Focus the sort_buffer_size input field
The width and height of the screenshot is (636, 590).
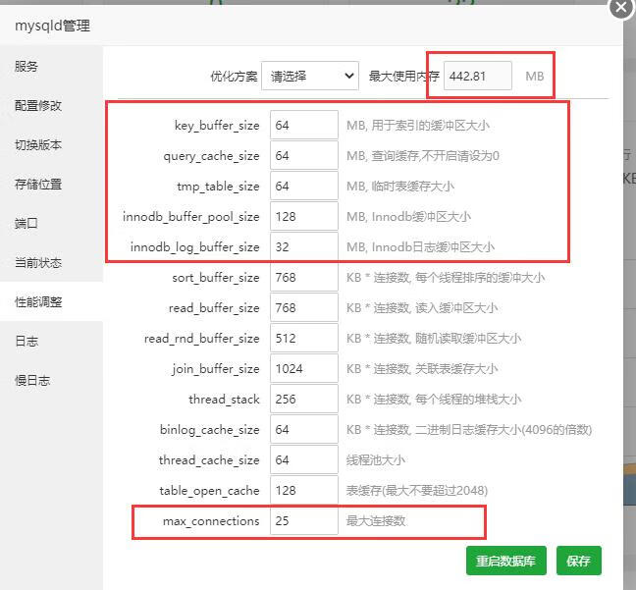[303, 278]
